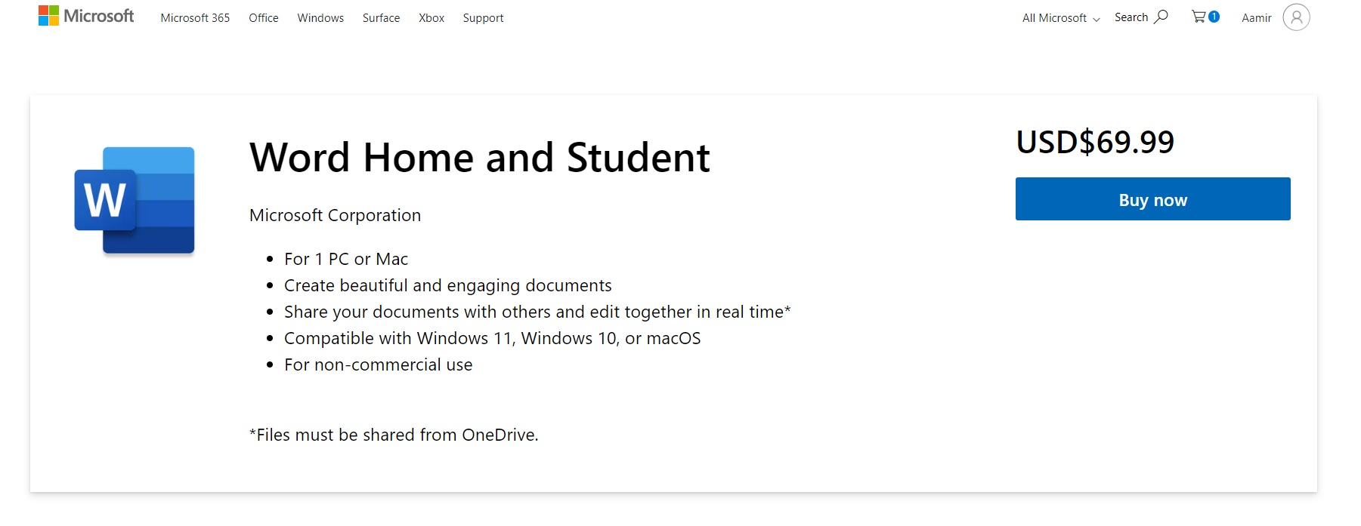Click the USD$69.99 price
Viewport: 1361px width, 526px height.
[x=1095, y=143]
